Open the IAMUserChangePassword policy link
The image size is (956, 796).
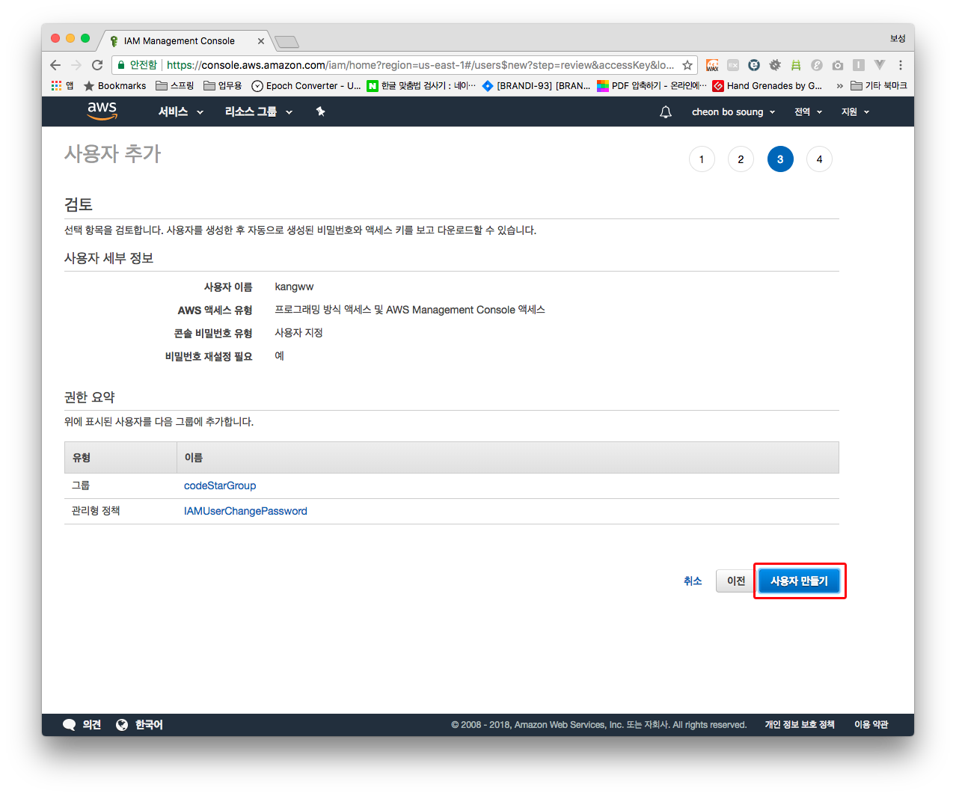point(245,511)
